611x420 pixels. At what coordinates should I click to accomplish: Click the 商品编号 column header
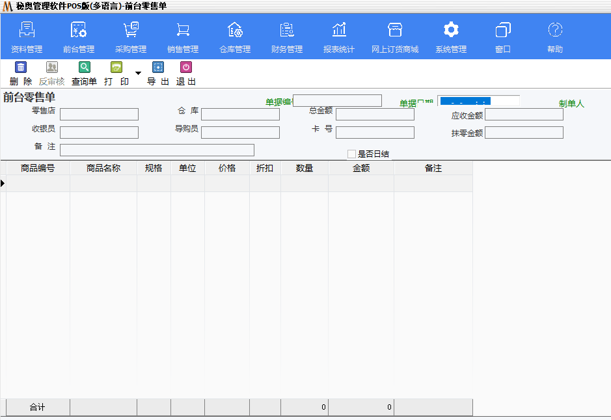click(38, 168)
